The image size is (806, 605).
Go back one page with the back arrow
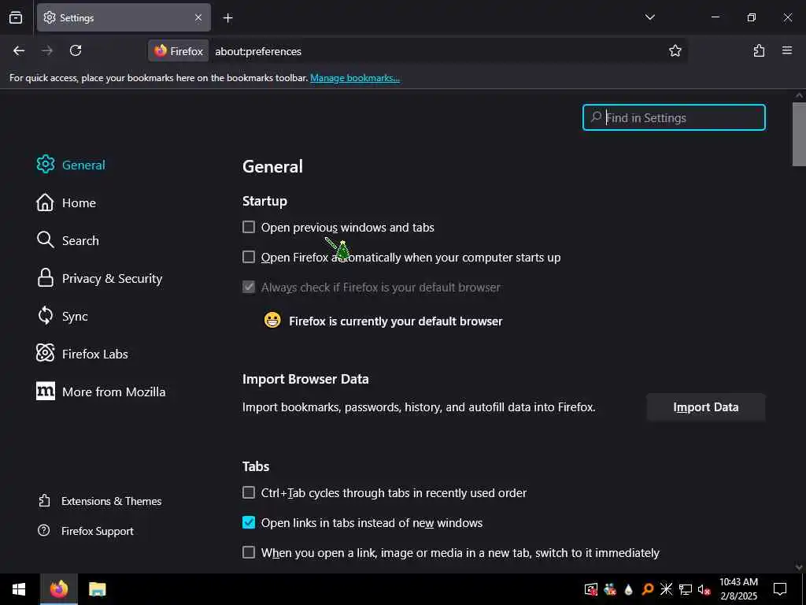19,50
